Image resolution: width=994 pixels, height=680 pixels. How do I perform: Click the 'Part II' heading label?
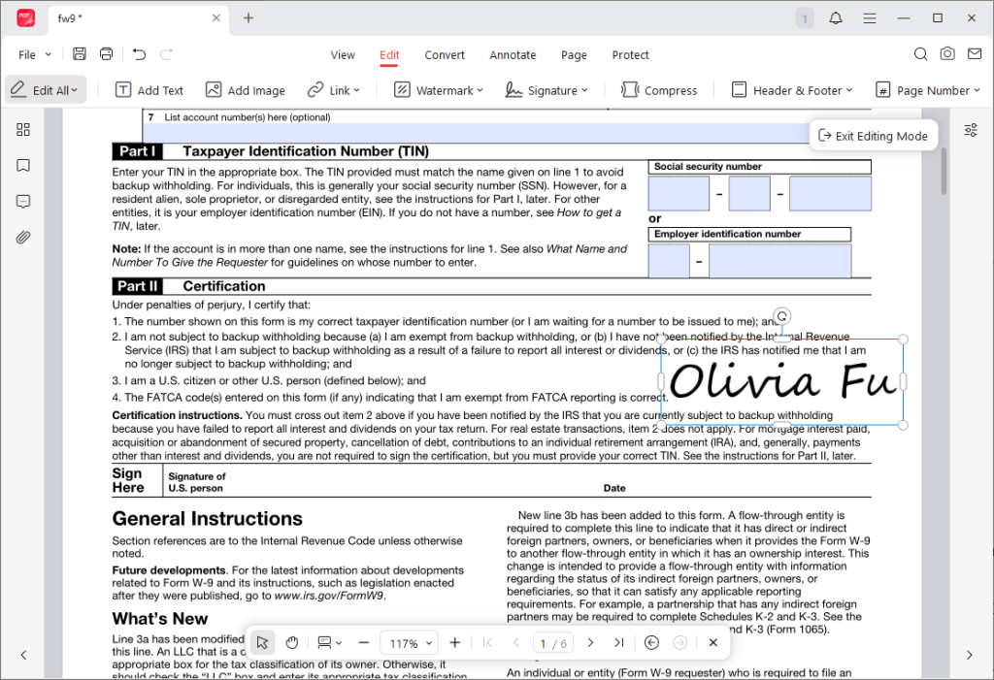pyautogui.click(x=137, y=286)
